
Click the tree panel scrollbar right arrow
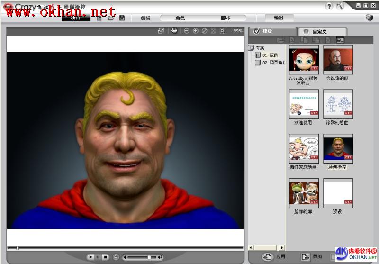point(281,247)
